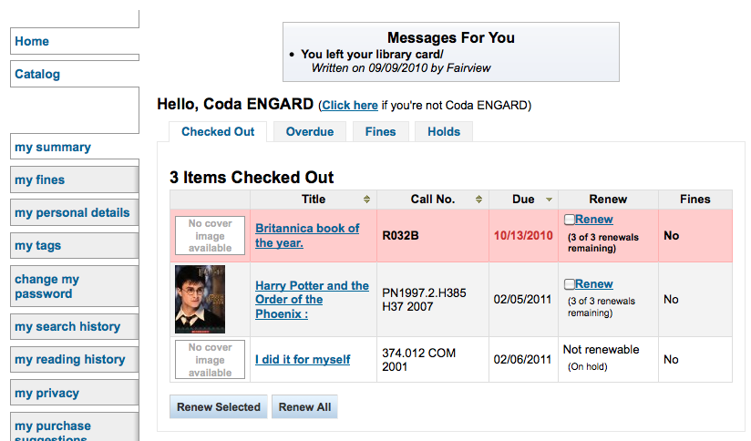
Task: Open the 'I did it for myself' link
Action: click(x=303, y=359)
